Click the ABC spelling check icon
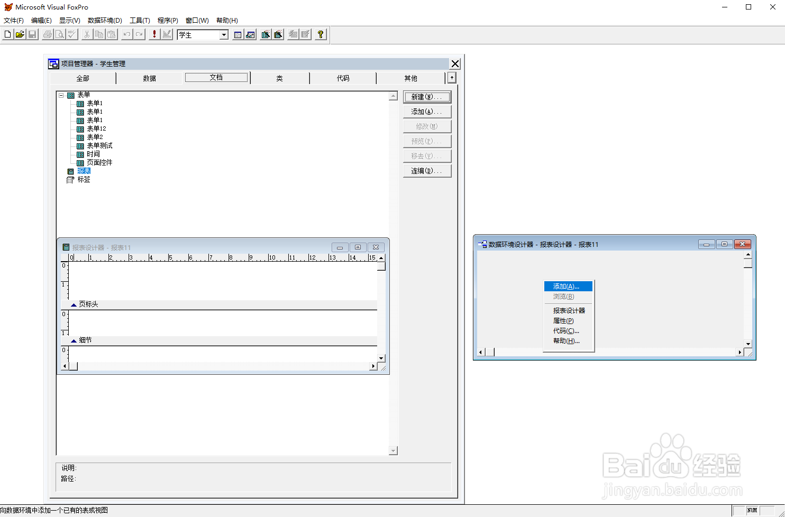Screen dimensions: 785x517 (72, 34)
